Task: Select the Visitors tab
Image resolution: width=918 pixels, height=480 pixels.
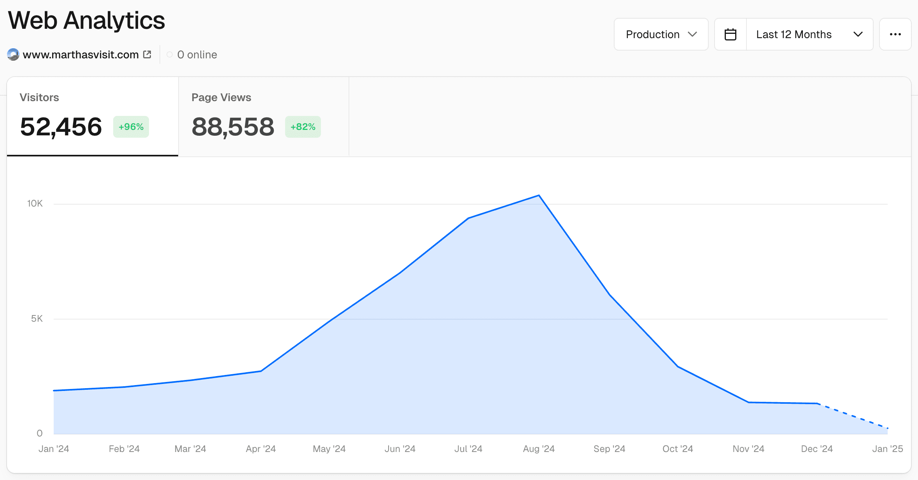Action: point(93,117)
